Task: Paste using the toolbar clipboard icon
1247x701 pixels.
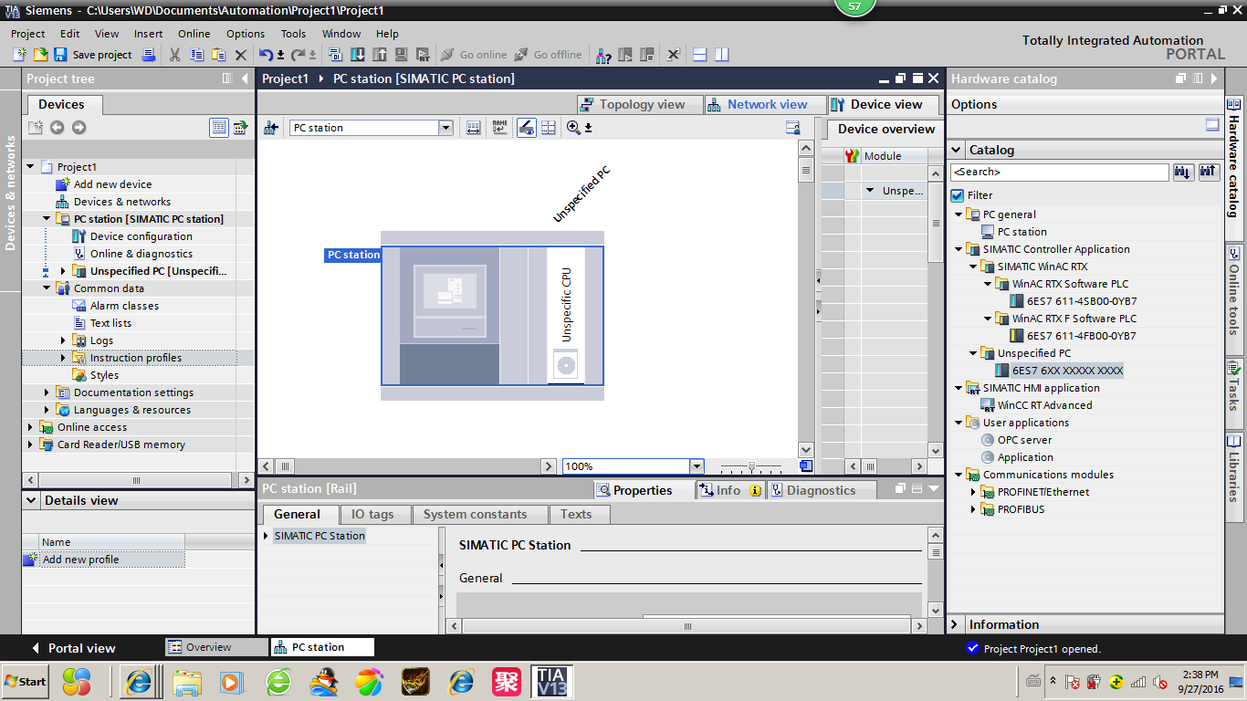Action: pyautogui.click(x=218, y=55)
